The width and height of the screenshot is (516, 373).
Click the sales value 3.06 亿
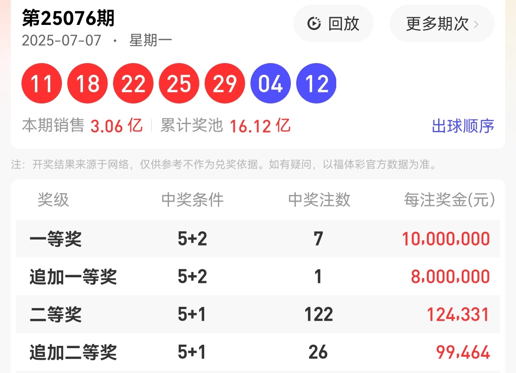coord(117,126)
